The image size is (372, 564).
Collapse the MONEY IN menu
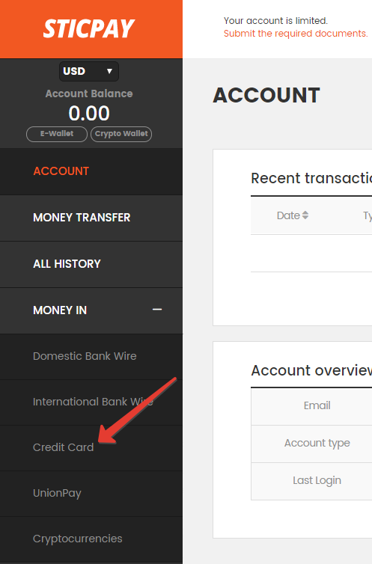[91, 310]
